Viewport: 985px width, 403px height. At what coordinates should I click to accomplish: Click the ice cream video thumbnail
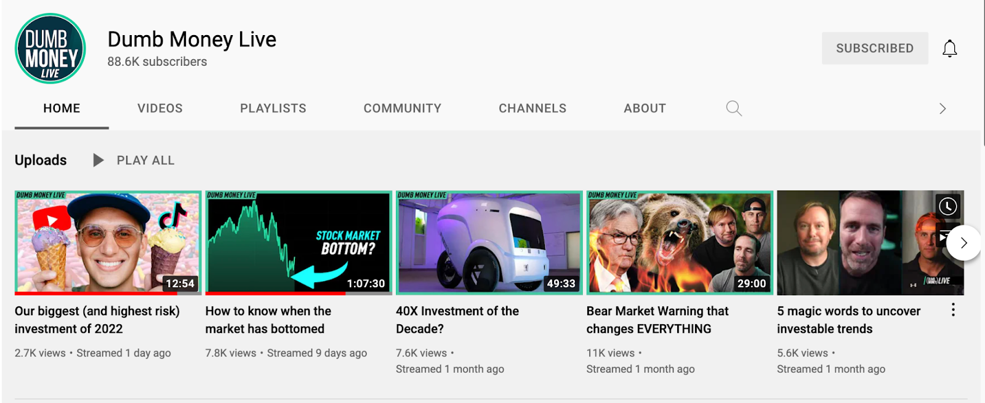click(x=108, y=242)
